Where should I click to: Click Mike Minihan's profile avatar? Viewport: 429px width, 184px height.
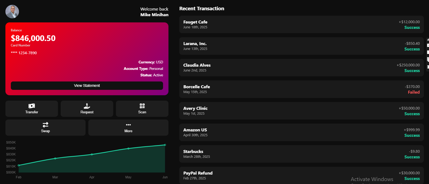[12, 12]
